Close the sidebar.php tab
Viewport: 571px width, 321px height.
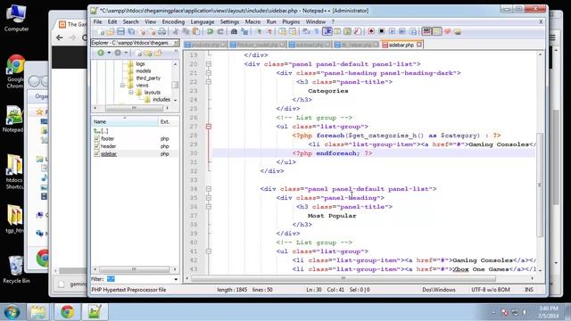point(419,45)
